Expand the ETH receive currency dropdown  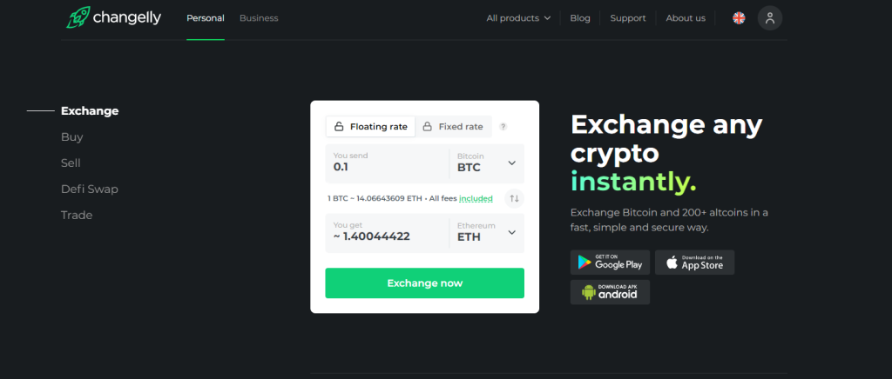(x=487, y=233)
